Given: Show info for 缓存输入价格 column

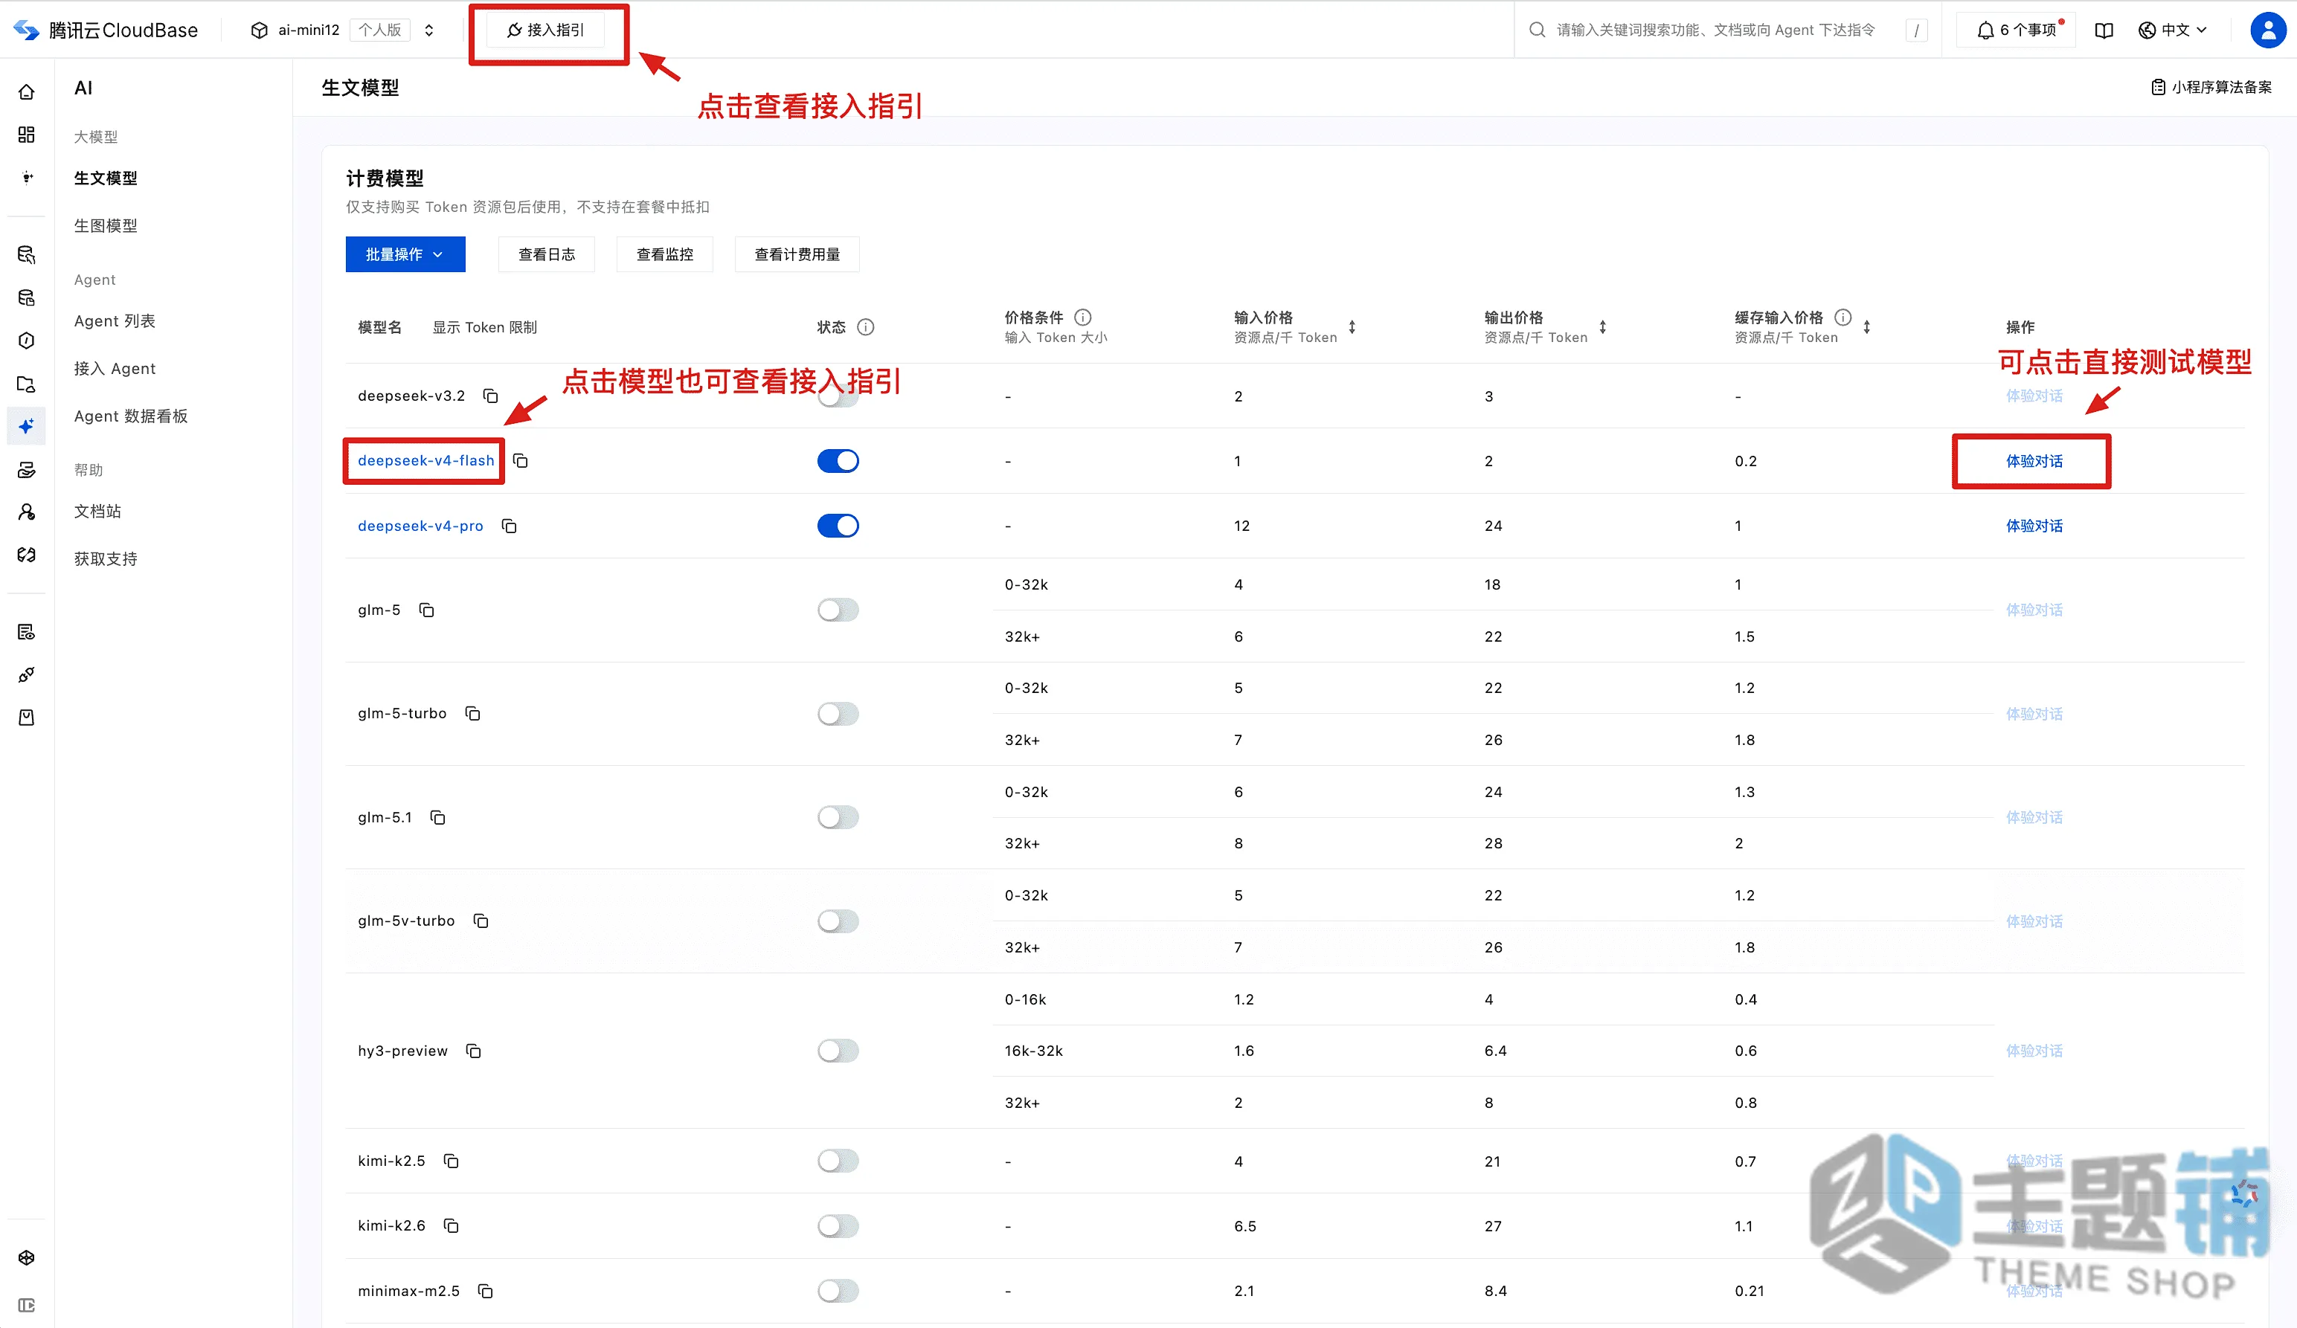Looking at the screenshot, I should [x=1843, y=318].
